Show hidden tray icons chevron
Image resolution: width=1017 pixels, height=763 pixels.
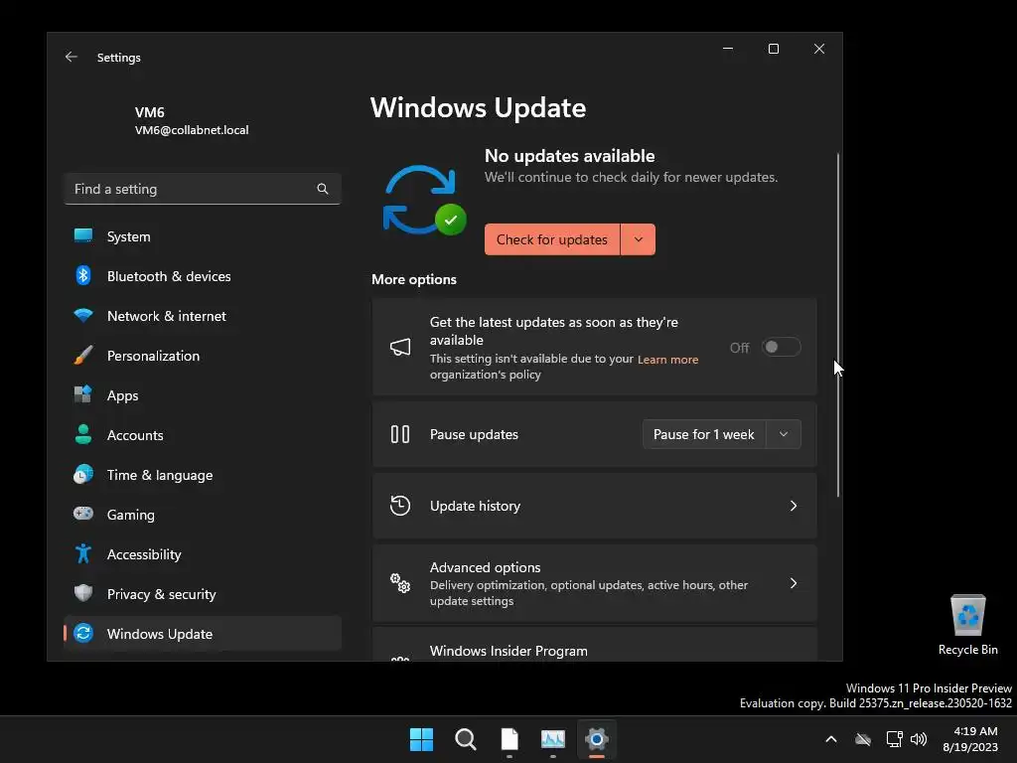[831, 739]
